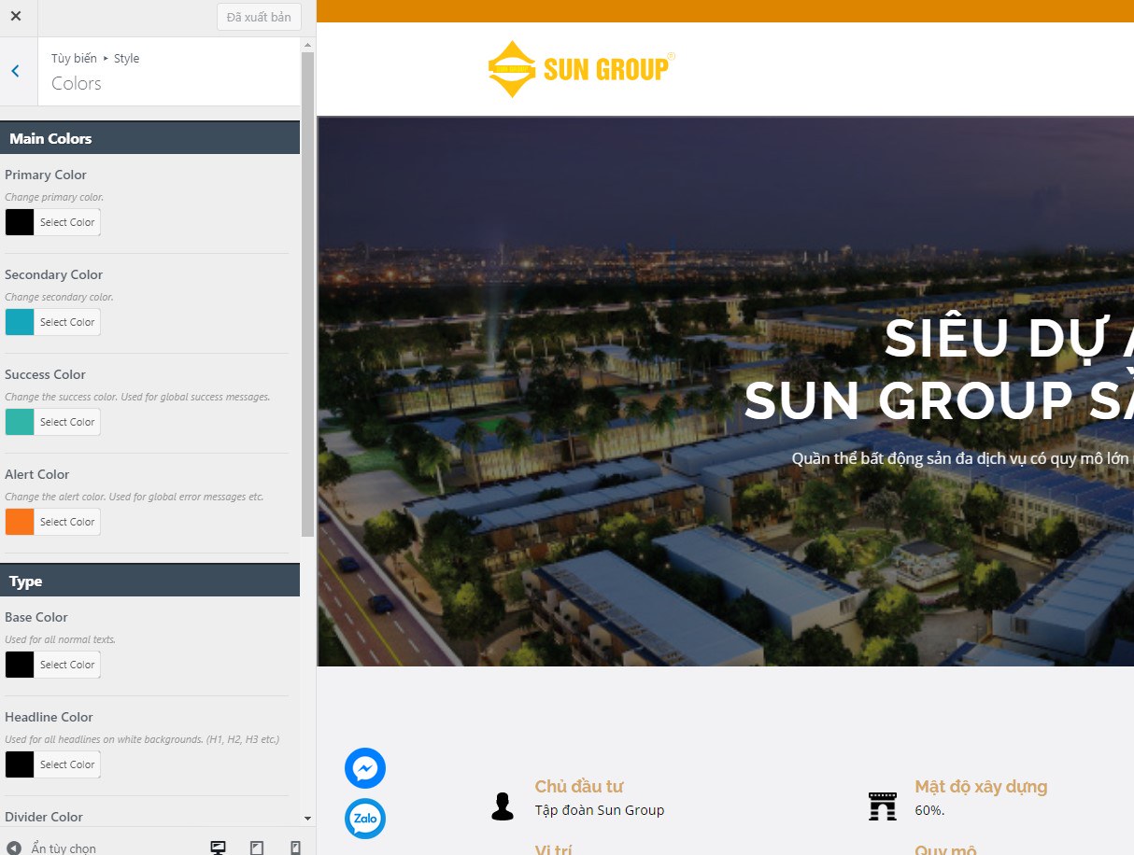Click the Ẩn tùy chọn label
1134x855 pixels.
pyautogui.click(x=64, y=848)
